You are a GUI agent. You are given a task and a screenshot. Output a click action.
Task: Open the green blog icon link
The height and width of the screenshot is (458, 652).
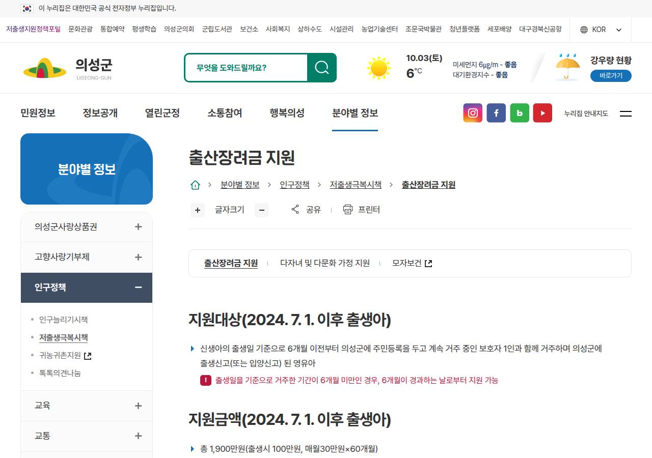click(520, 113)
